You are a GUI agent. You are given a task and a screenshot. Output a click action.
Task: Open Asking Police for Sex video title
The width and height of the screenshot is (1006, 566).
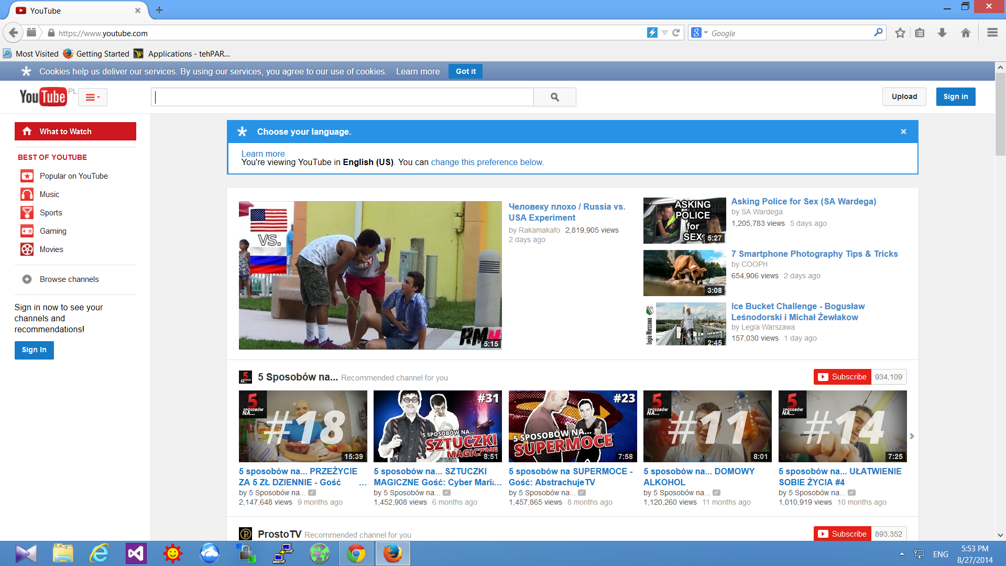tap(804, 201)
